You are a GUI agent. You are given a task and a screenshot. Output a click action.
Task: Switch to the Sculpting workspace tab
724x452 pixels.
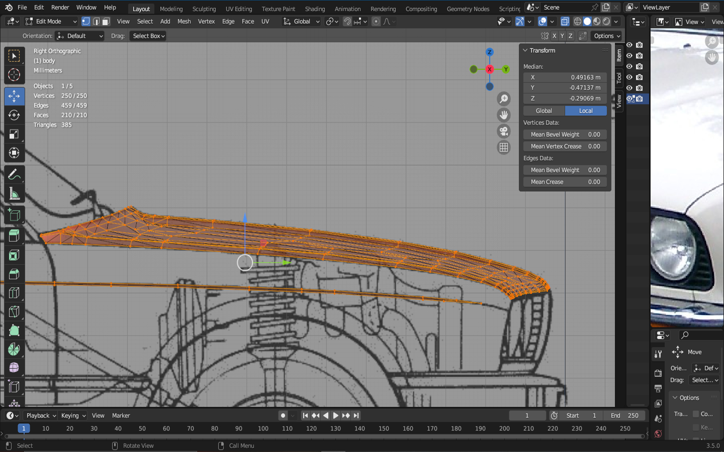click(x=204, y=9)
